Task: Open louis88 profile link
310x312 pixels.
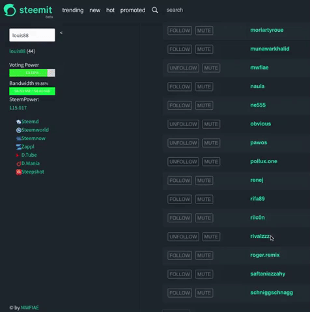Action: coord(18,51)
